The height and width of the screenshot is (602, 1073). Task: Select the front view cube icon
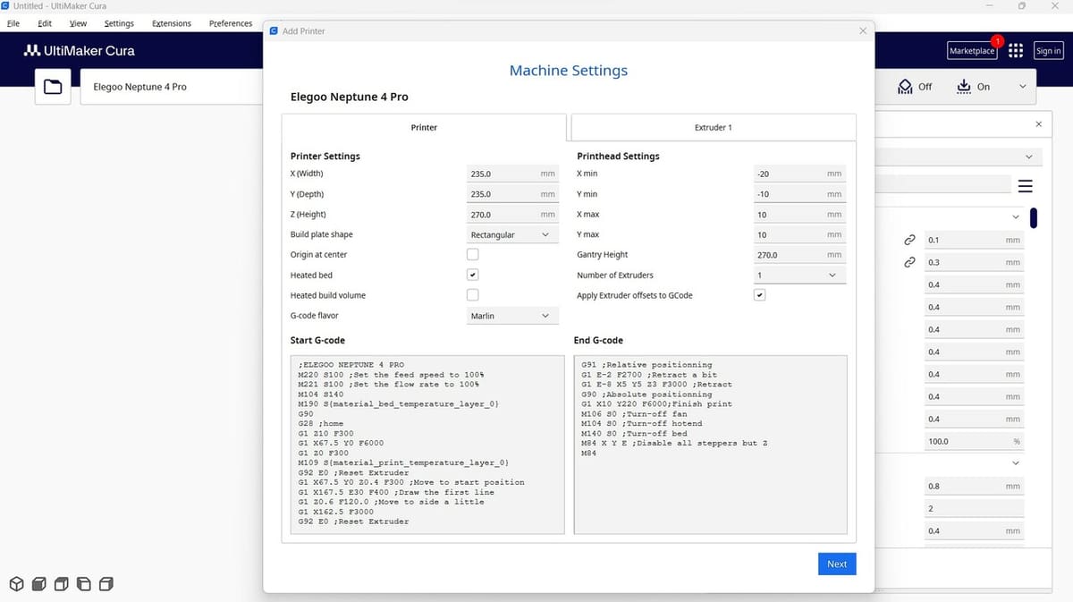tap(38, 584)
